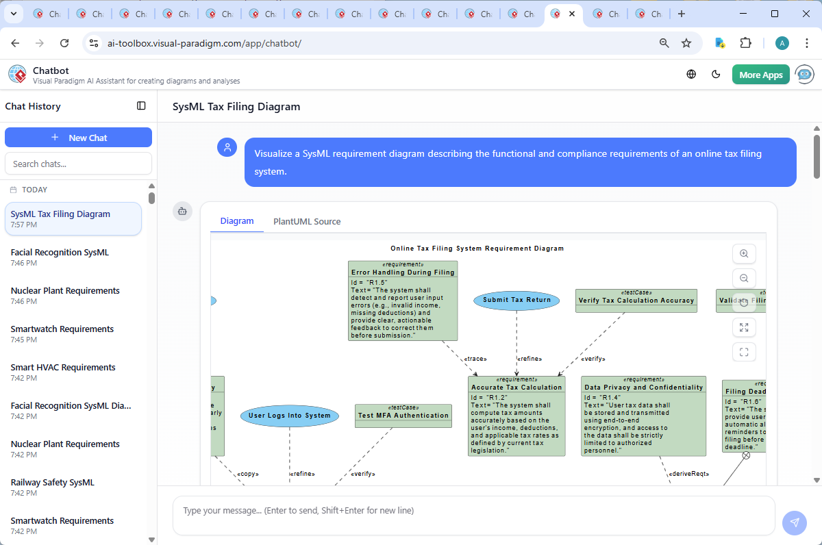This screenshot has width=822, height=545.
Task: Switch to the PlantUML Source tab
Action: [x=306, y=221]
